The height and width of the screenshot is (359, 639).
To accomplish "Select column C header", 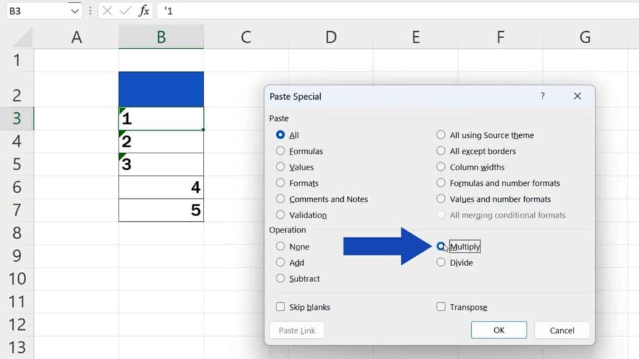I will [x=246, y=37].
